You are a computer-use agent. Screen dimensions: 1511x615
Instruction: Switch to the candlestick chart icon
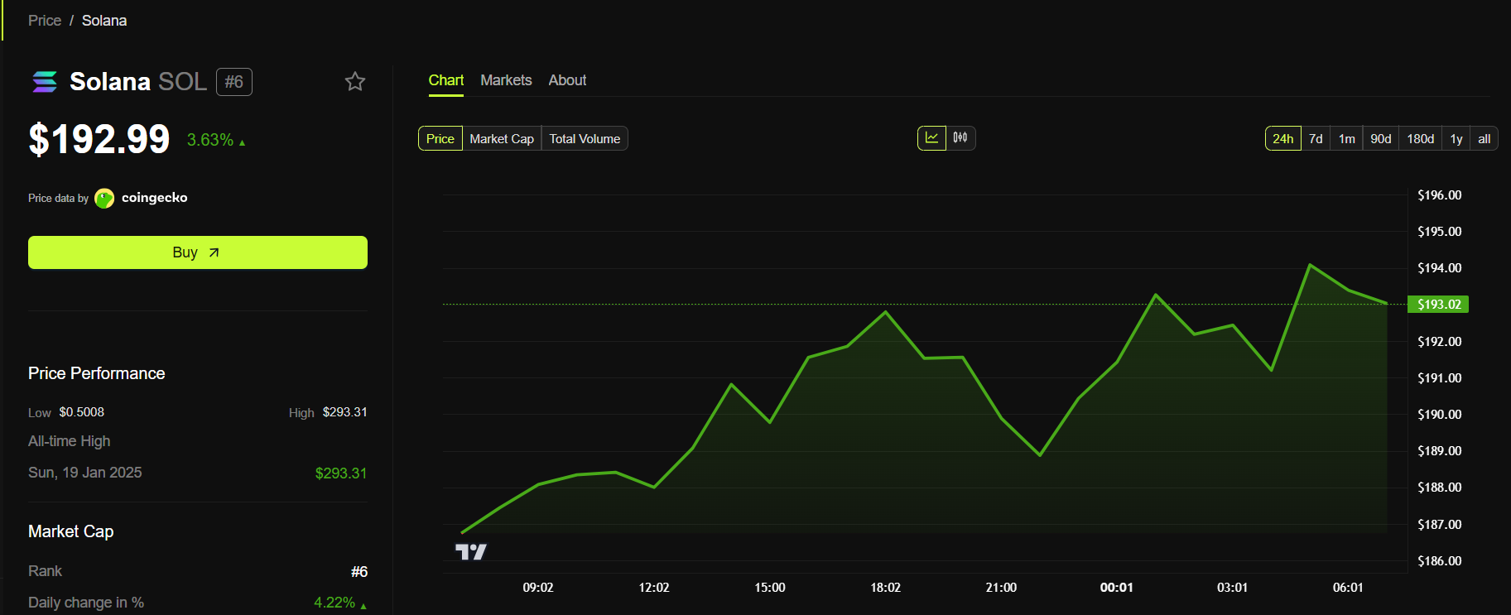(960, 138)
